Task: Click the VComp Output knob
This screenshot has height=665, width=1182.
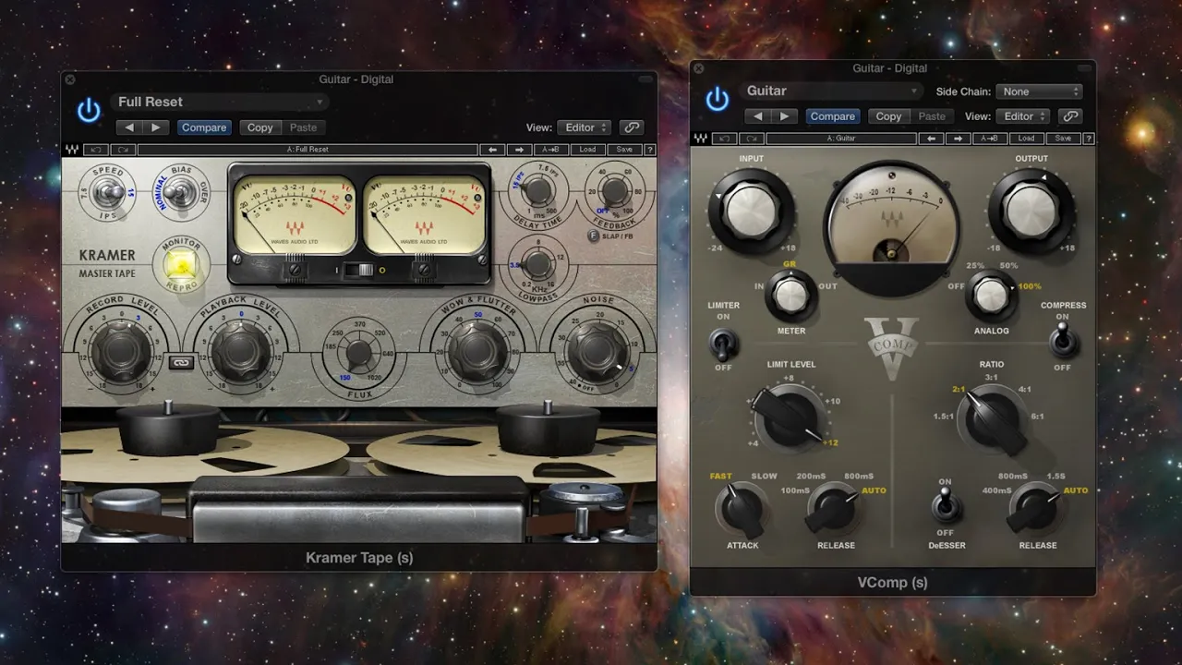Action: tap(1031, 212)
